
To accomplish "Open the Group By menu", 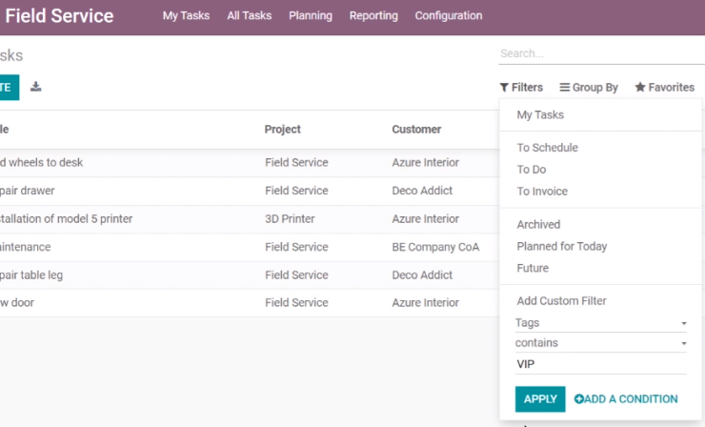I will [x=589, y=88].
